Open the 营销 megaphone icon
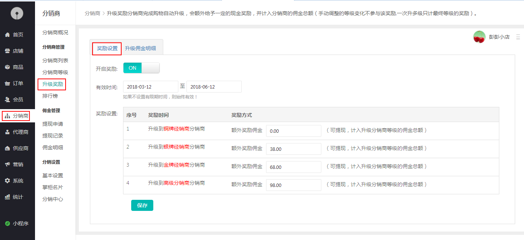 (x=7, y=164)
